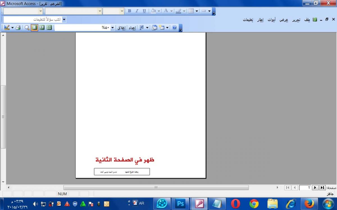
Task: Open the view selector dropdown arrow
Action: click(12, 28)
